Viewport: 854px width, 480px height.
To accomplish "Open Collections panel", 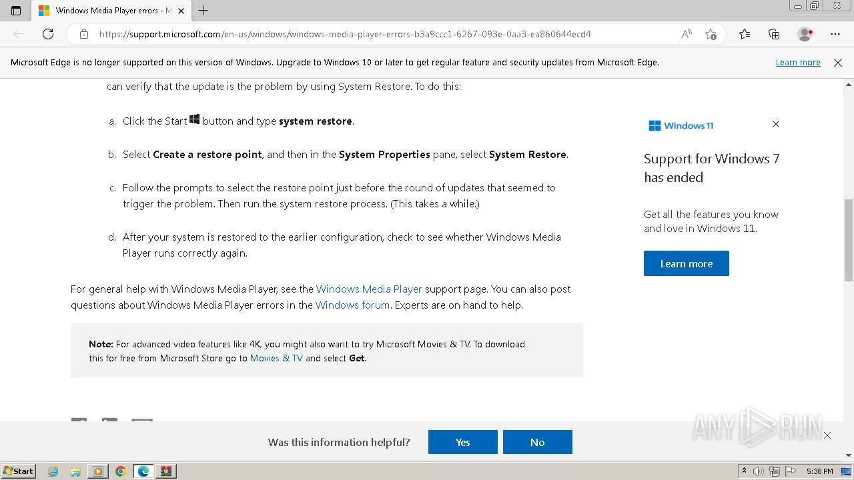I will (x=774, y=34).
